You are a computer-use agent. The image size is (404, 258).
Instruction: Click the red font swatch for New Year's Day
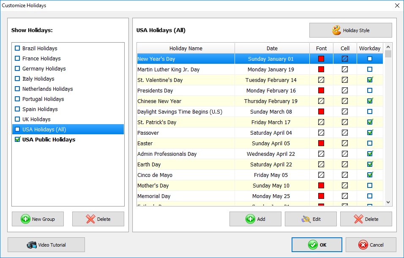[321, 59]
